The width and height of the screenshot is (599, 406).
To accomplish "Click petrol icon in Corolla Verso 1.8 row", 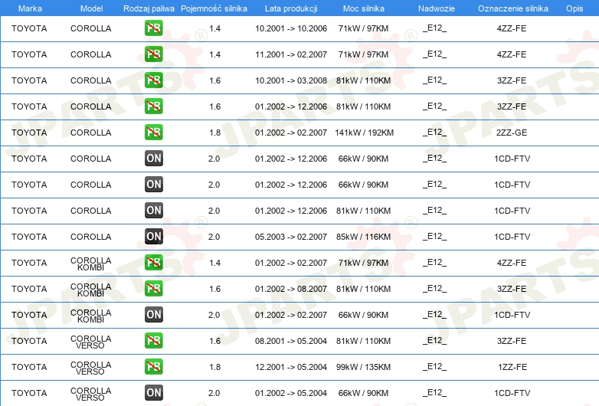I will point(153,367).
